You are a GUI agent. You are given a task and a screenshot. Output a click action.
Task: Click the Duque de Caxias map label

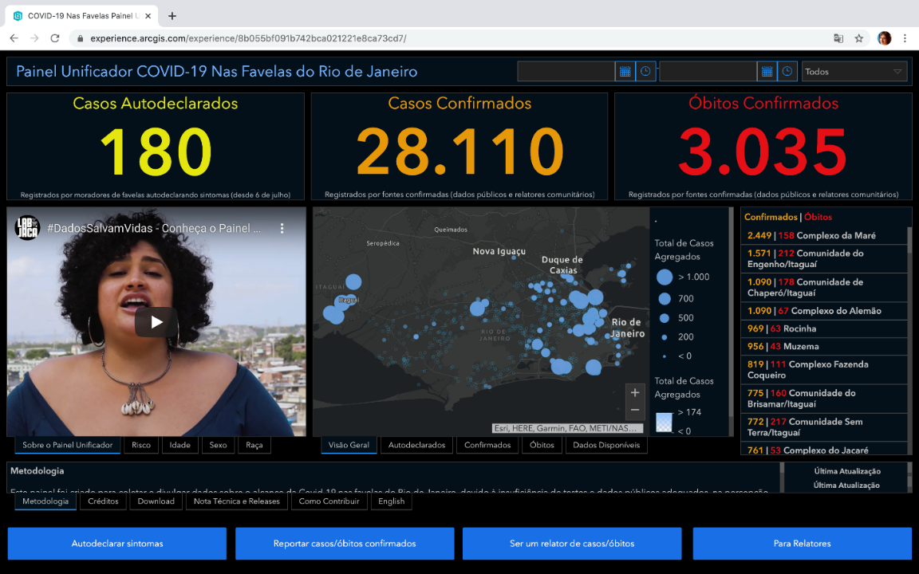562,265
